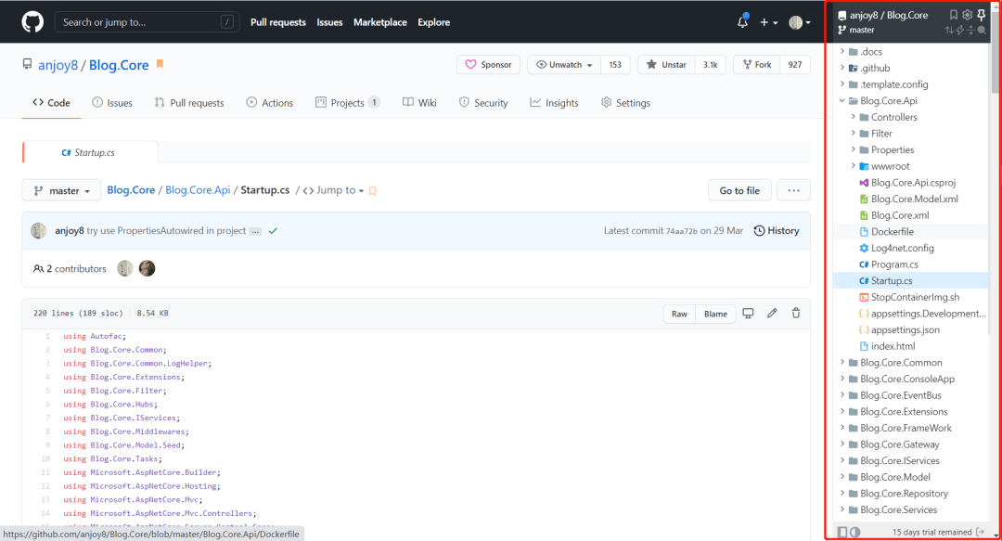Open the master branch dropdown
Image resolution: width=1002 pixels, height=541 pixels.
[60, 189]
